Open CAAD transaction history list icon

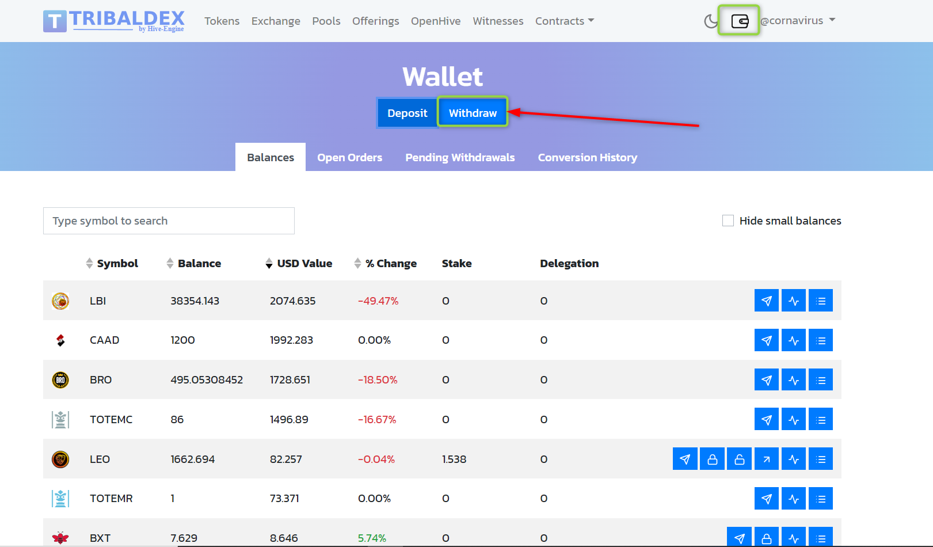(821, 340)
